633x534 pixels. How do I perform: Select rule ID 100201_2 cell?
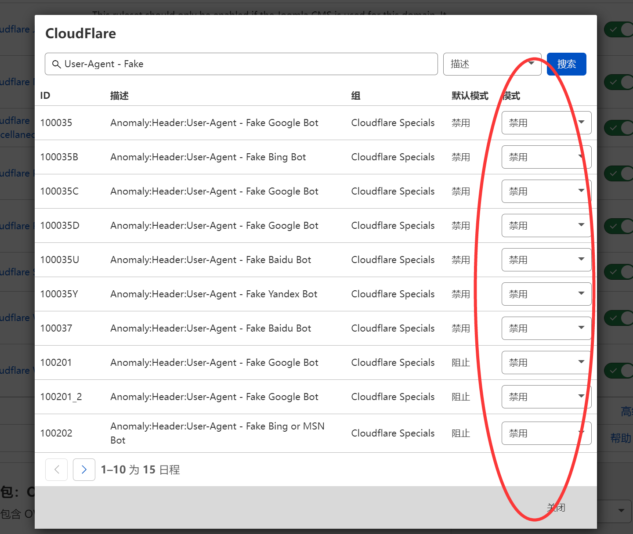(61, 397)
